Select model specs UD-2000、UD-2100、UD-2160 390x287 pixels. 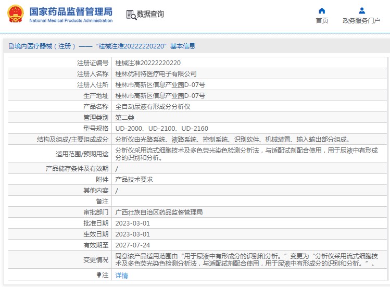(x=161, y=129)
